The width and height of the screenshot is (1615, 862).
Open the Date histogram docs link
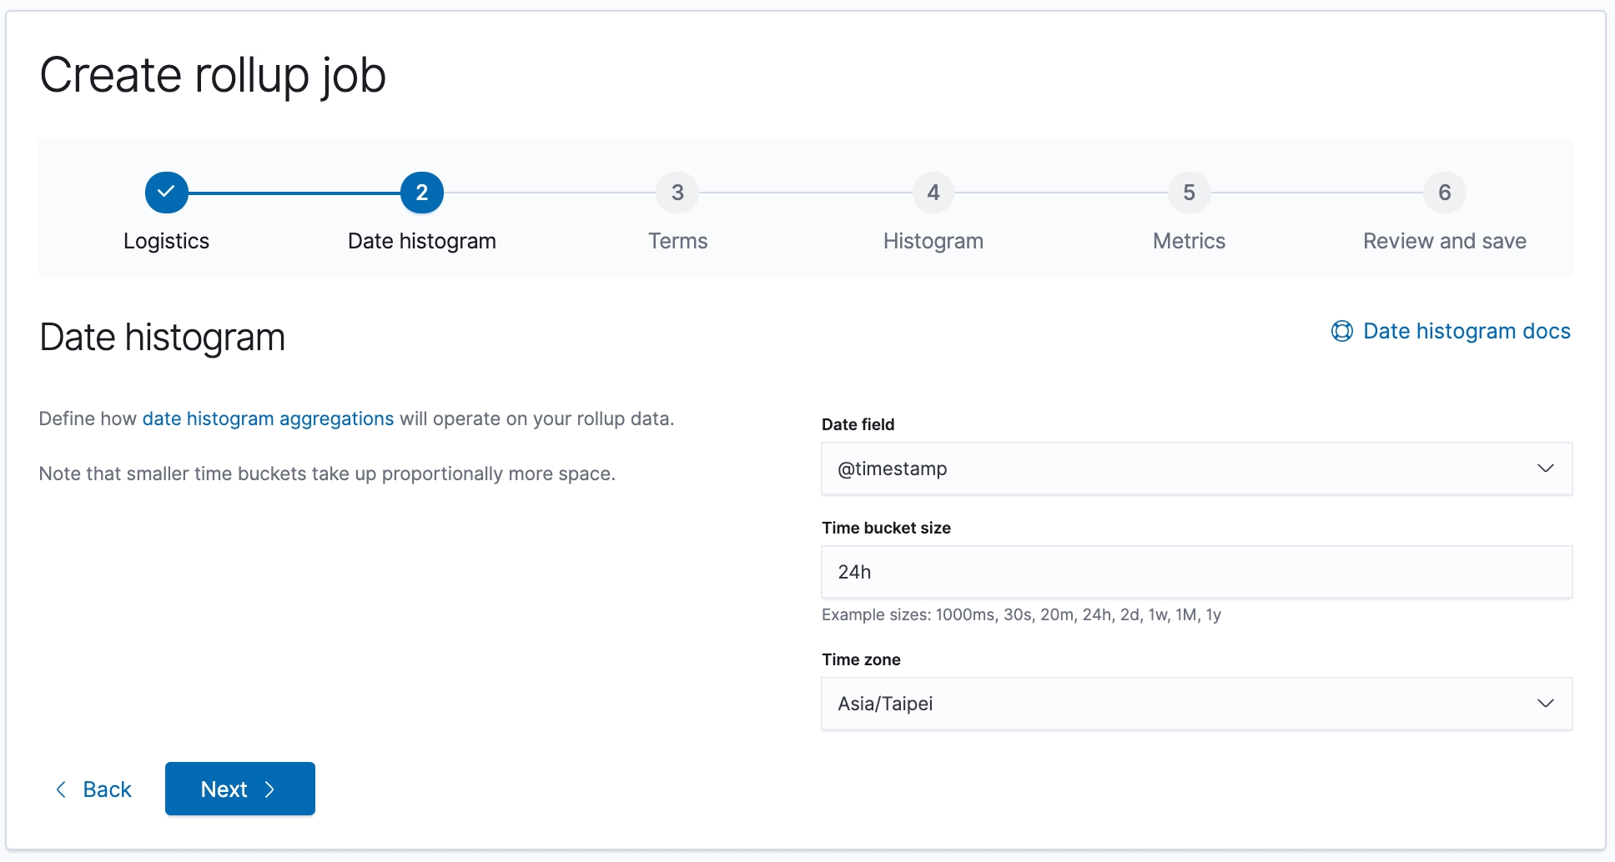coord(1466,332)
